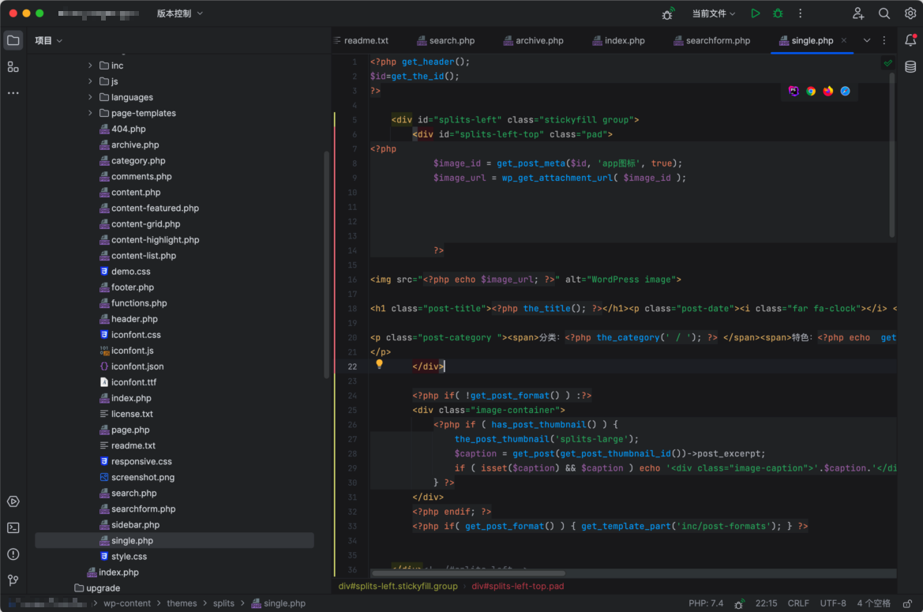Expand the page-templates folder
Image resolution: width=923 pixels, height=612 pixels.
tap(90, 113)
